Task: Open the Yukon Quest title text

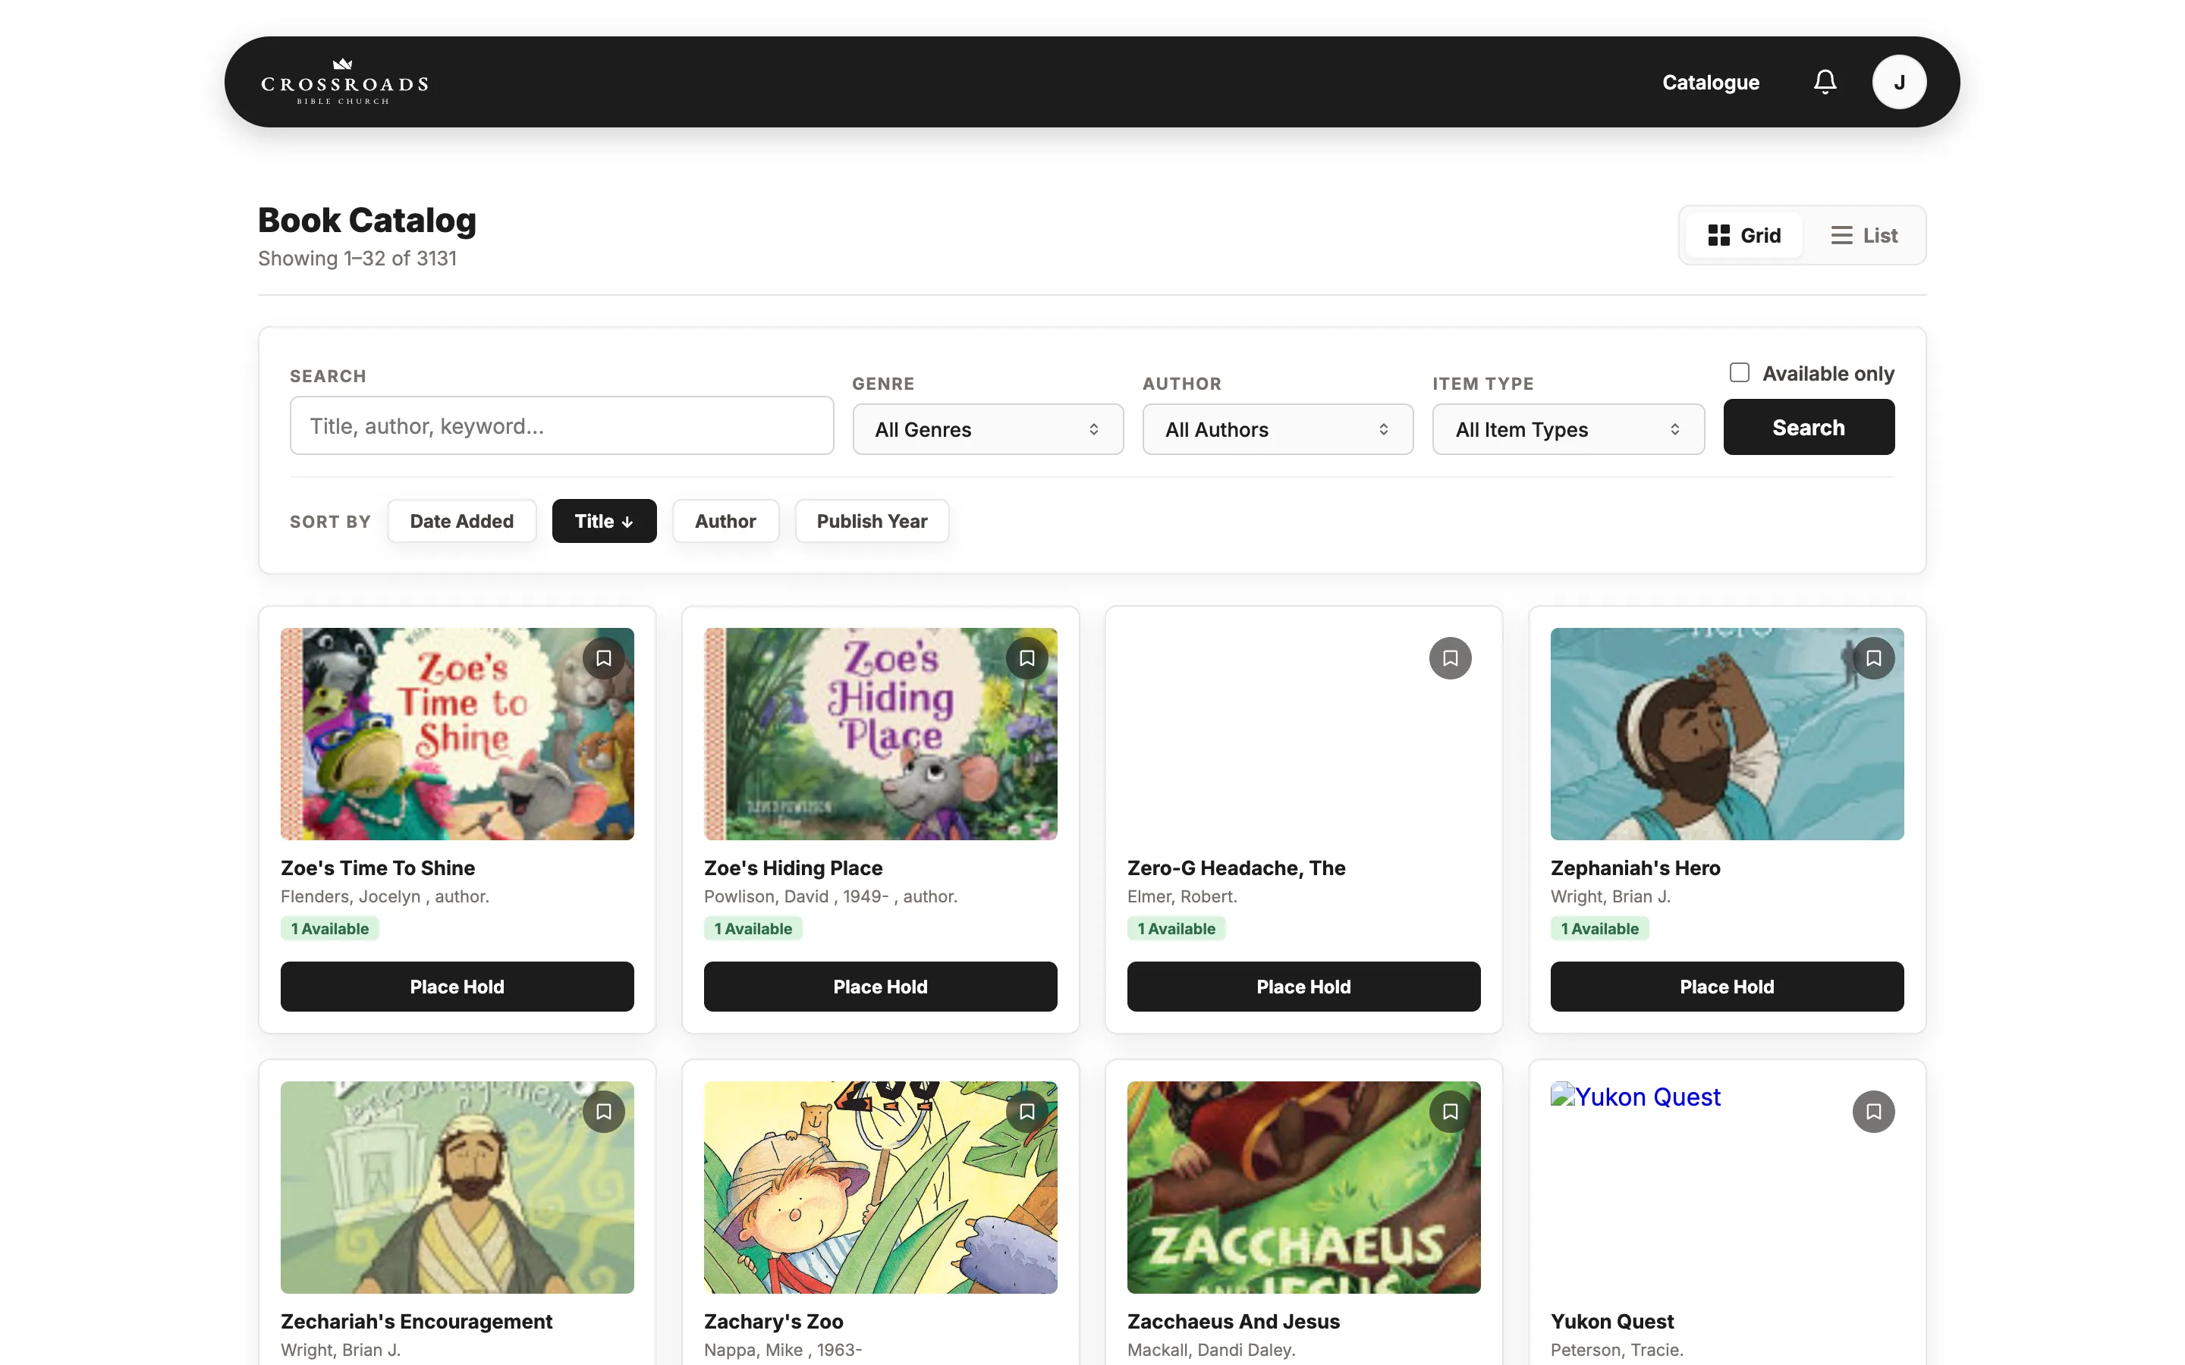Action: click(x=1611, y=1321)
